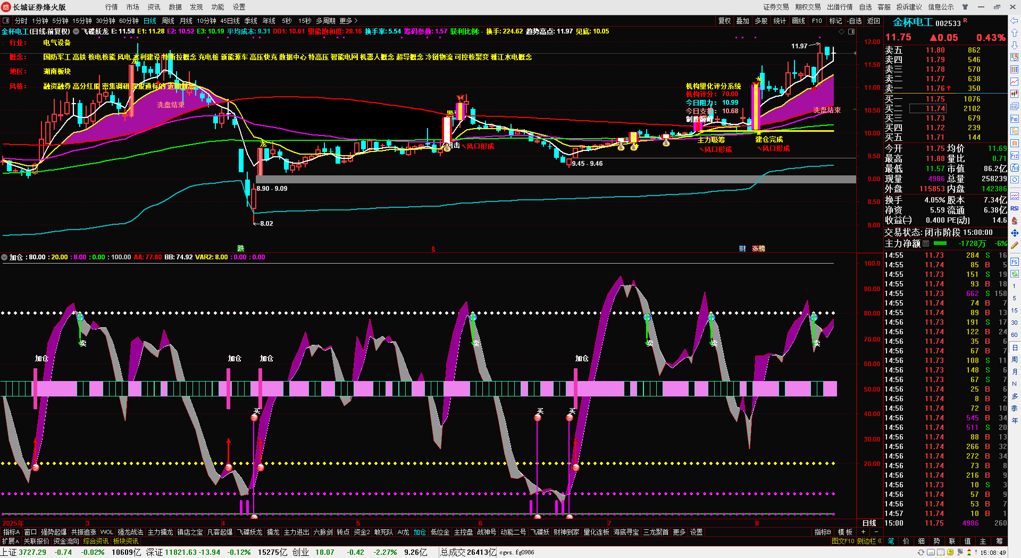
Task: Open the 资讯 menu
Action: [x=154, y=7]
